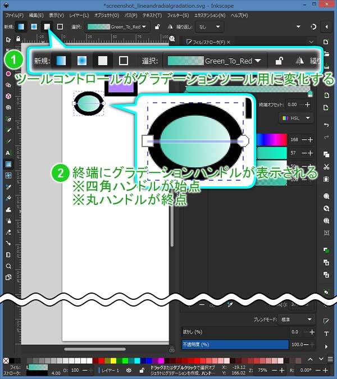Open the 編集(E) menu
Screen dimensions: 337x379
pyautogui.click(x=36, y=15)
